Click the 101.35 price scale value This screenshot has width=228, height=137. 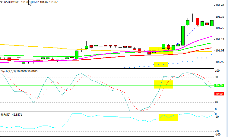[x=220, y=17]
